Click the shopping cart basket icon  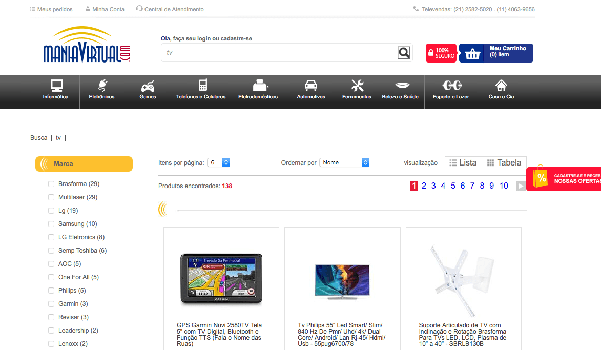click(x=472, y=53)
